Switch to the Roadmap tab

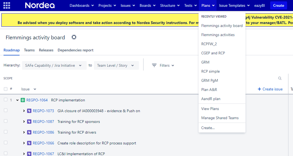pos(12,50)
